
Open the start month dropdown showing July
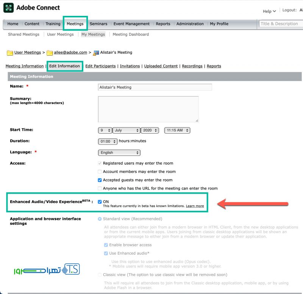pyautogui.click(x=127, y=130)
